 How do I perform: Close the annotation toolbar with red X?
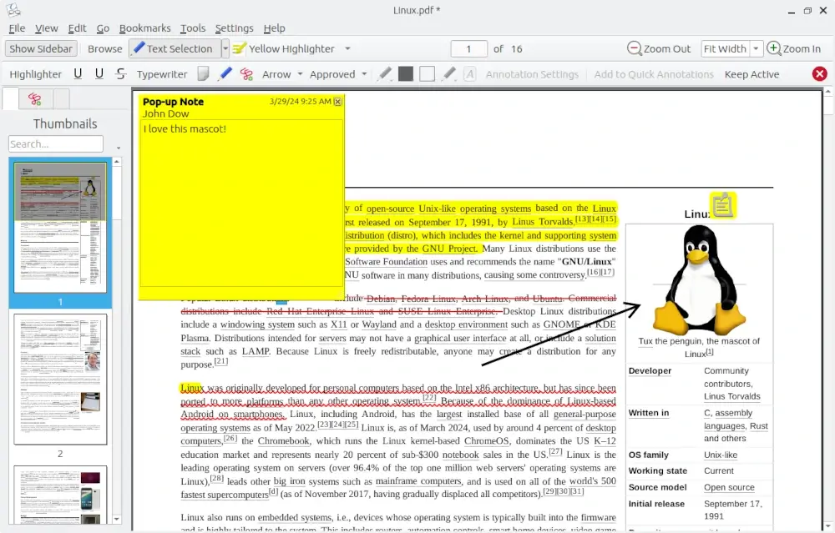tap(820, 74)
